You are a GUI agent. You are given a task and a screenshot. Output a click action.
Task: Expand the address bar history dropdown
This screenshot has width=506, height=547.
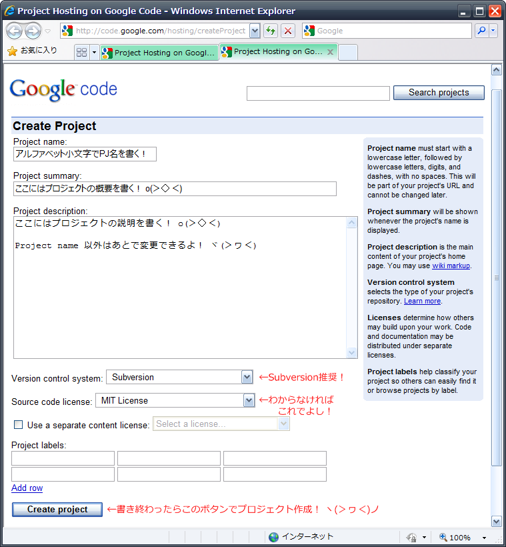[255, 31]
